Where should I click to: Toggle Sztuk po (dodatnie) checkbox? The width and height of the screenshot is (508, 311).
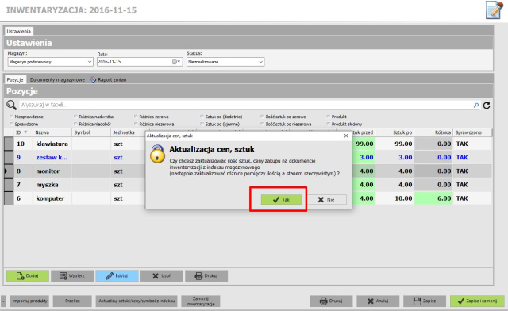(202, 117)
